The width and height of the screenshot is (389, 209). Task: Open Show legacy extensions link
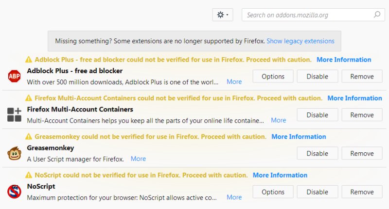300,41
